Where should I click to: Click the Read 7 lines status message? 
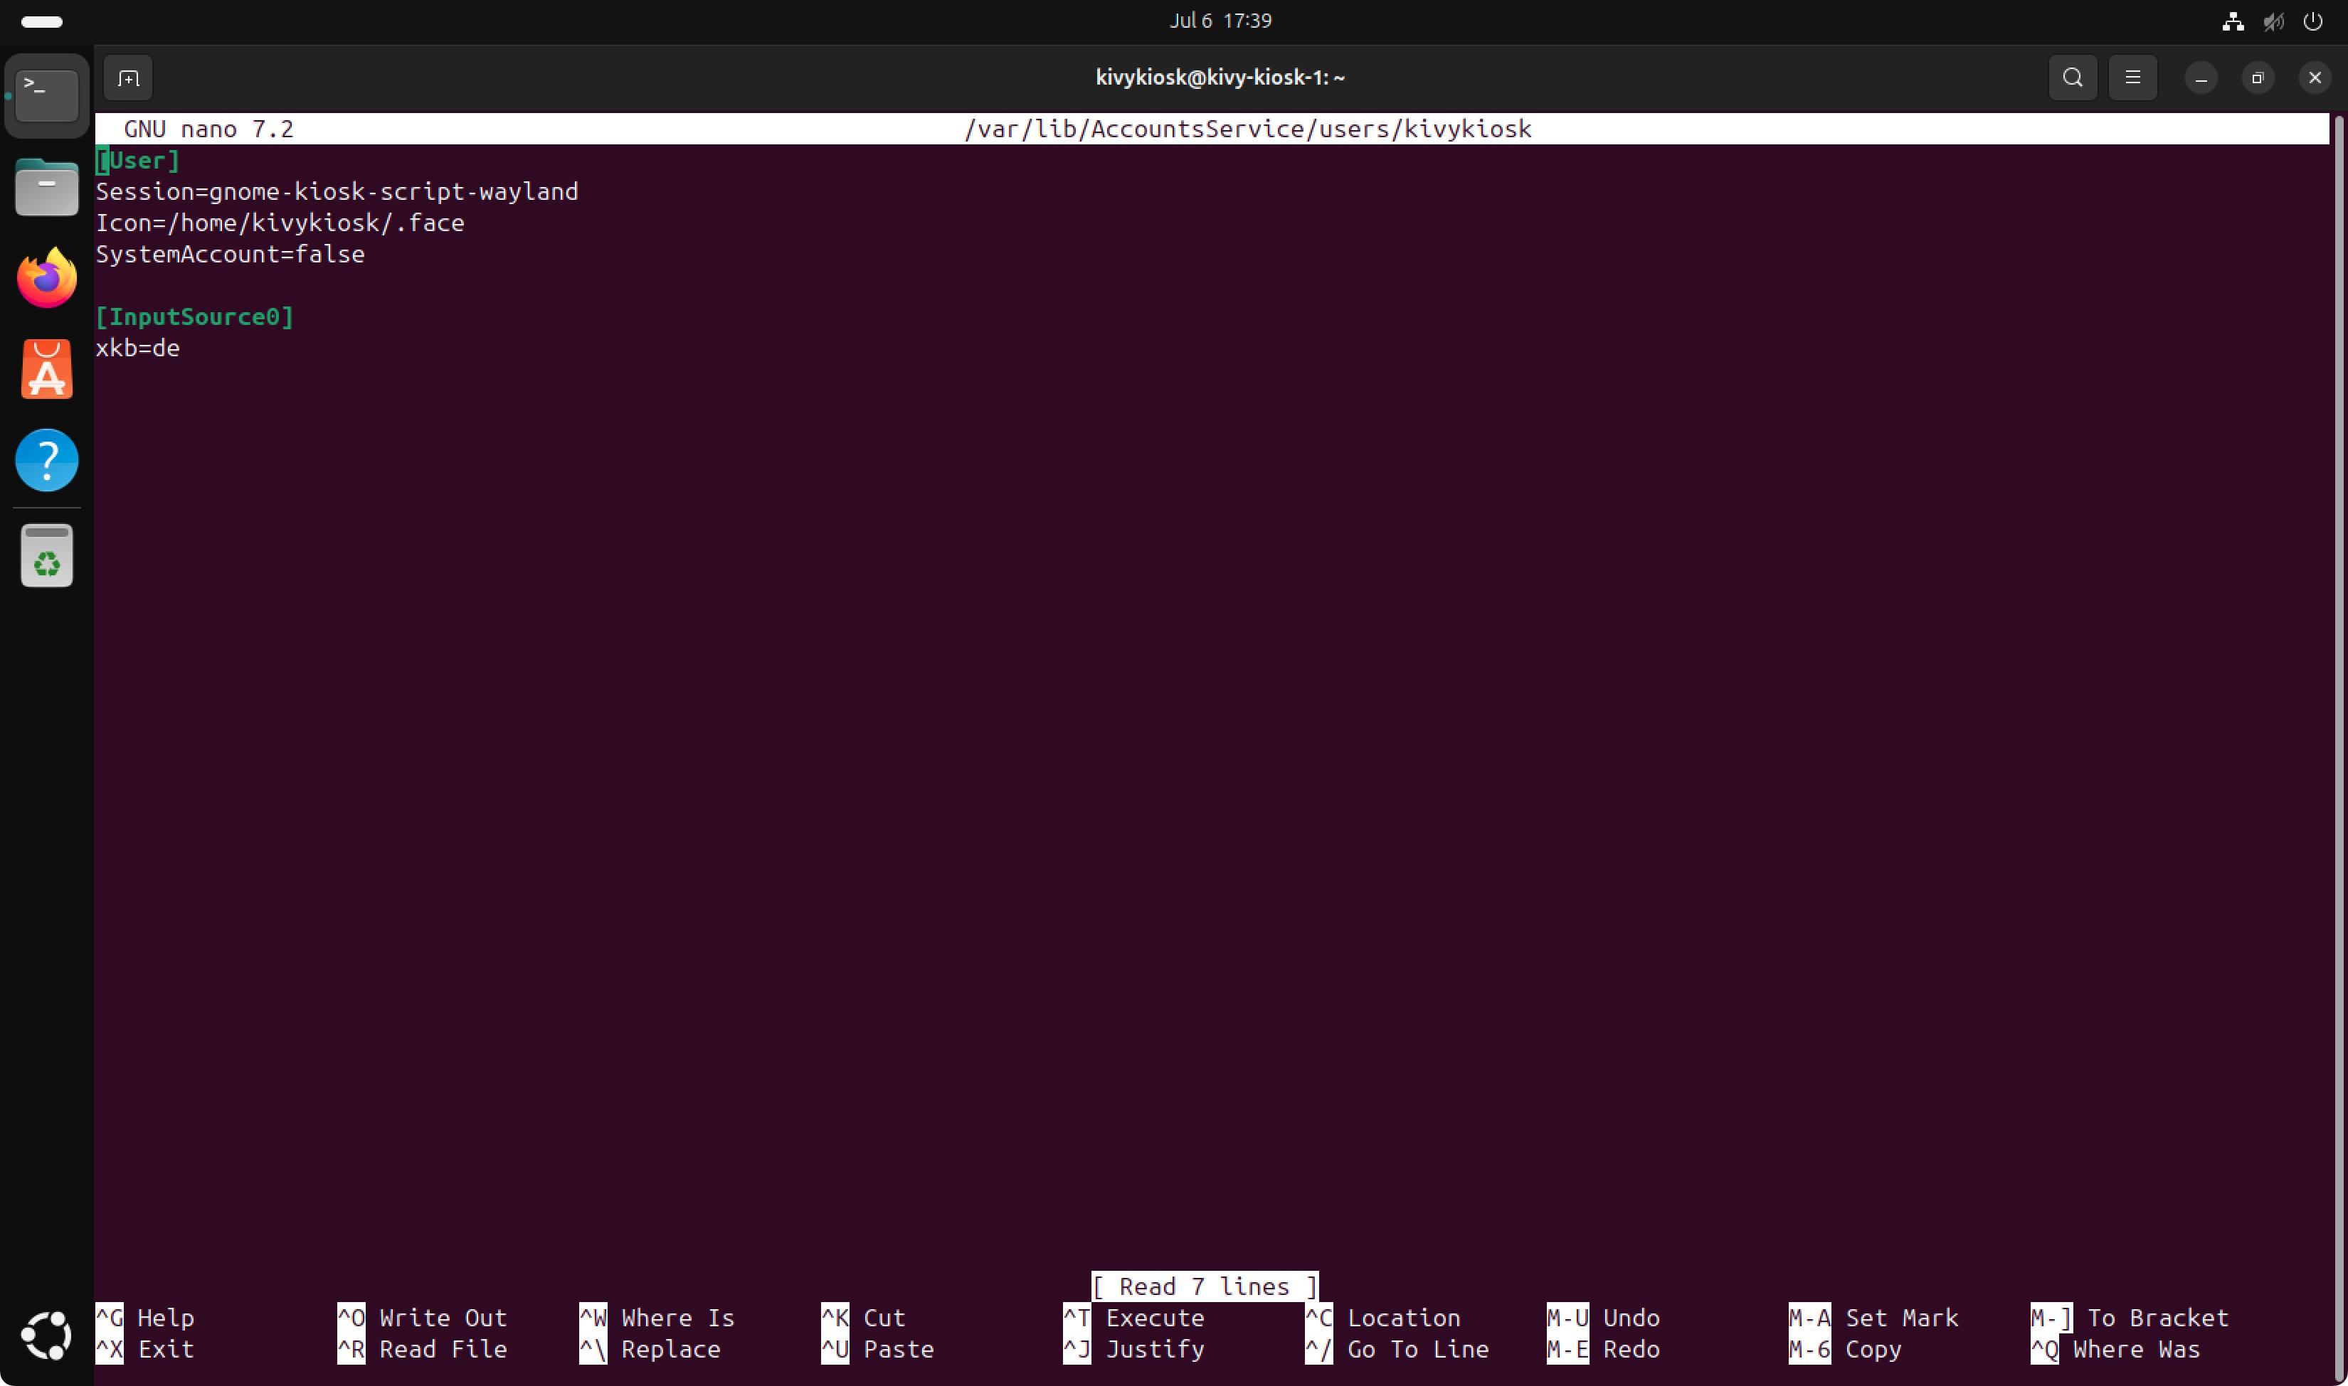1205,1287
